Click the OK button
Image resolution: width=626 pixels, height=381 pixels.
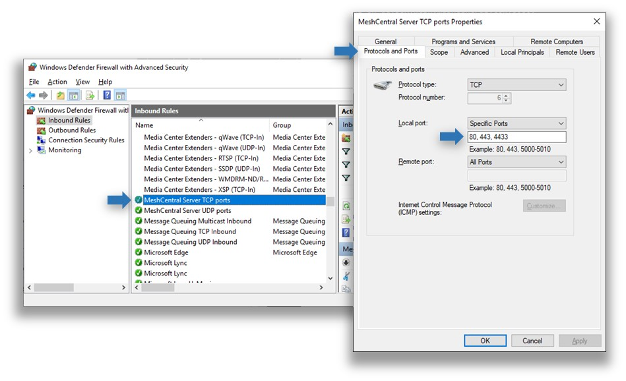click(x=485, y=341)
